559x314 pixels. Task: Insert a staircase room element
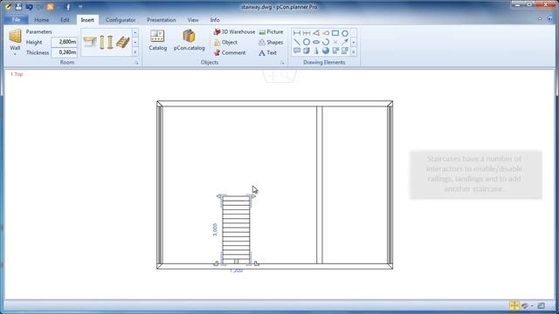point(122,42)
